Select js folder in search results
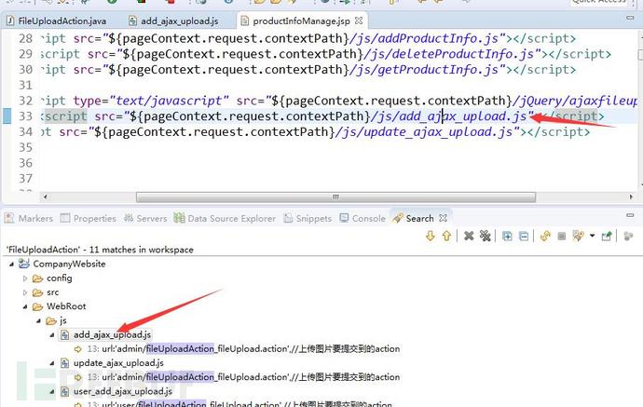Image resolution: width=643 pixels, height=407 pixels. [62, 320]
